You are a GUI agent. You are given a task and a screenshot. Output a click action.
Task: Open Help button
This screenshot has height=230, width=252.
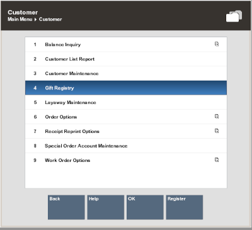(x=106, y=207)
